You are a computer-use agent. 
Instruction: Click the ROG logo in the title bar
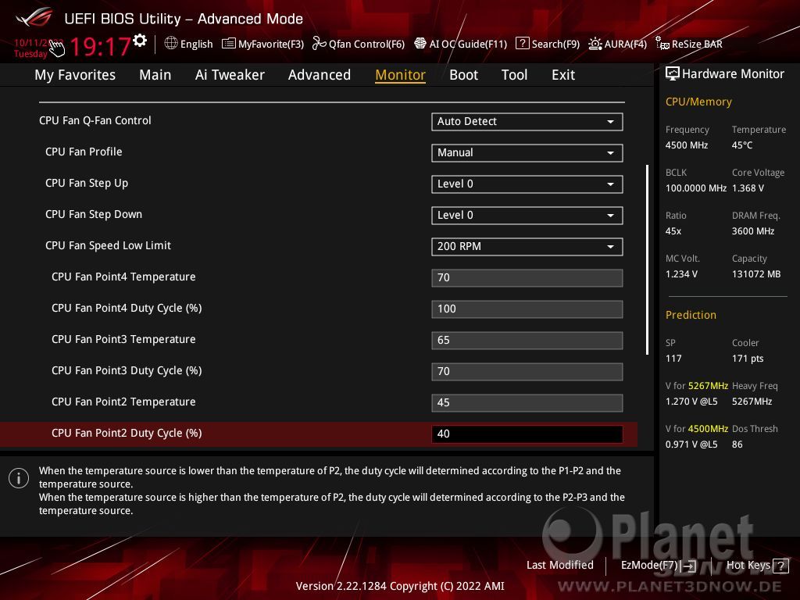(34, 17)
